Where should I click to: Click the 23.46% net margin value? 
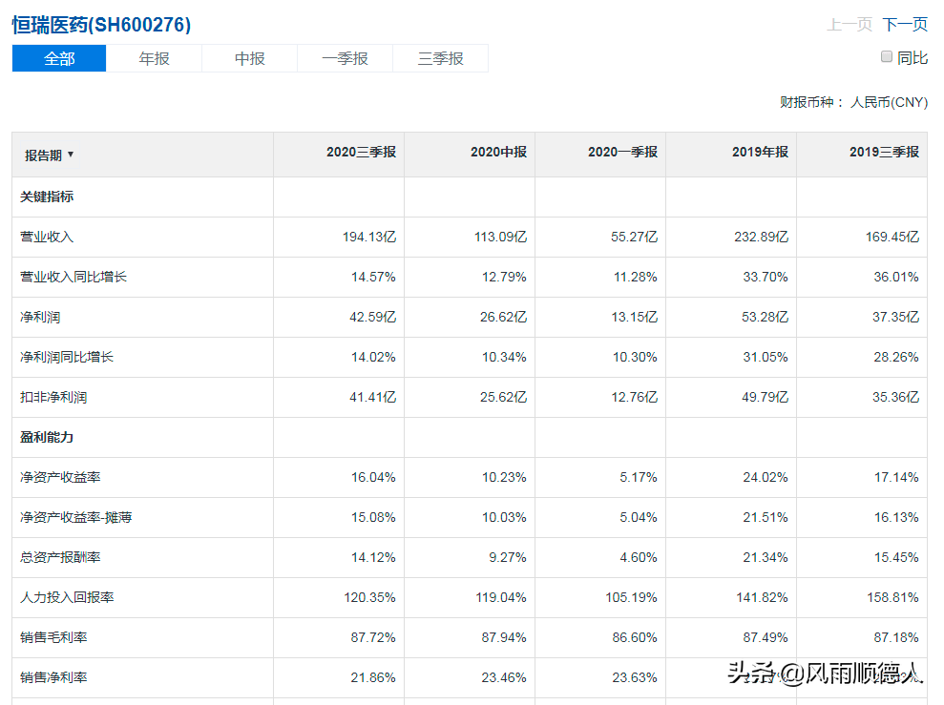coord(504,678)
